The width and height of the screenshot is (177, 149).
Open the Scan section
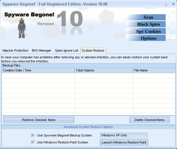pos(146,17)
